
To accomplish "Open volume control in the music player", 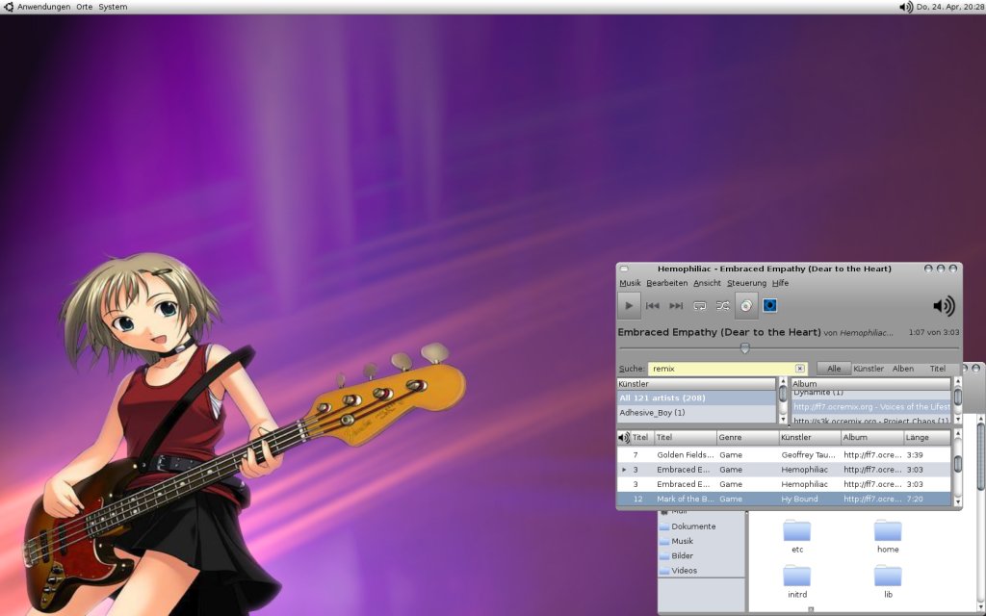I will pos(944,306).
